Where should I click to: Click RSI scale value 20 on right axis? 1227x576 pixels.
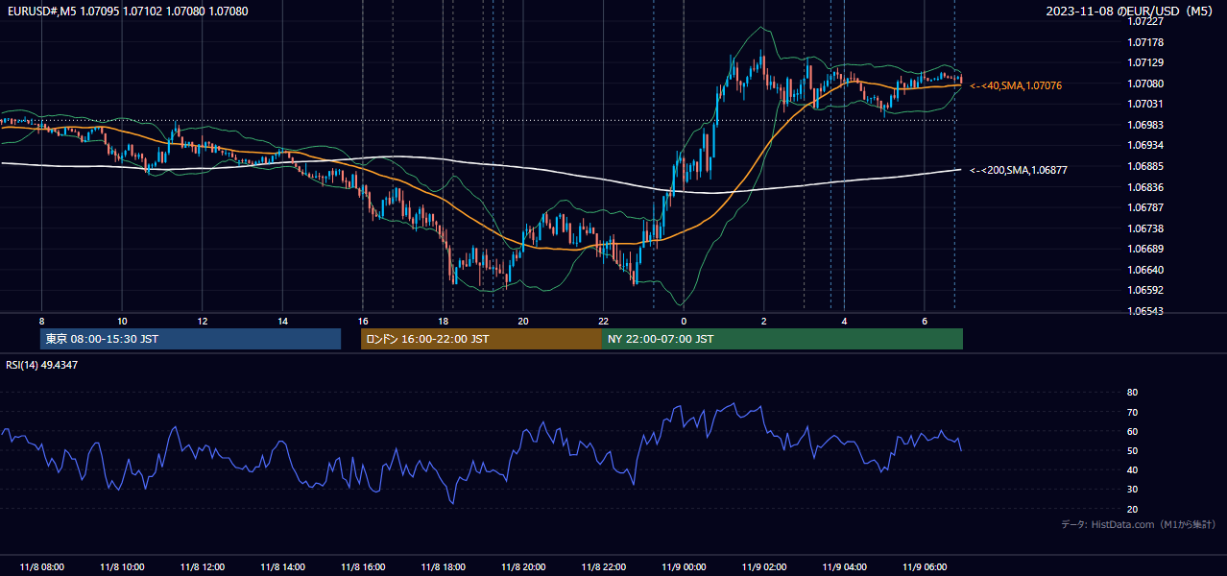tap(1132, 509)
